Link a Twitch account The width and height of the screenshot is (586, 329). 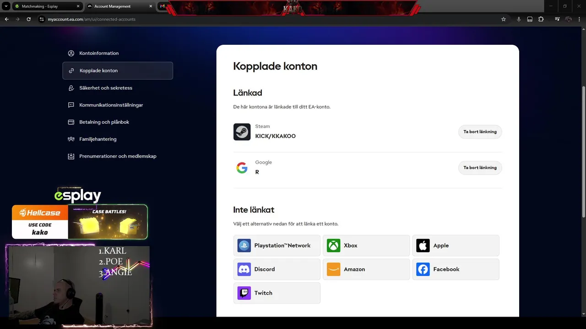coord(277,293)
